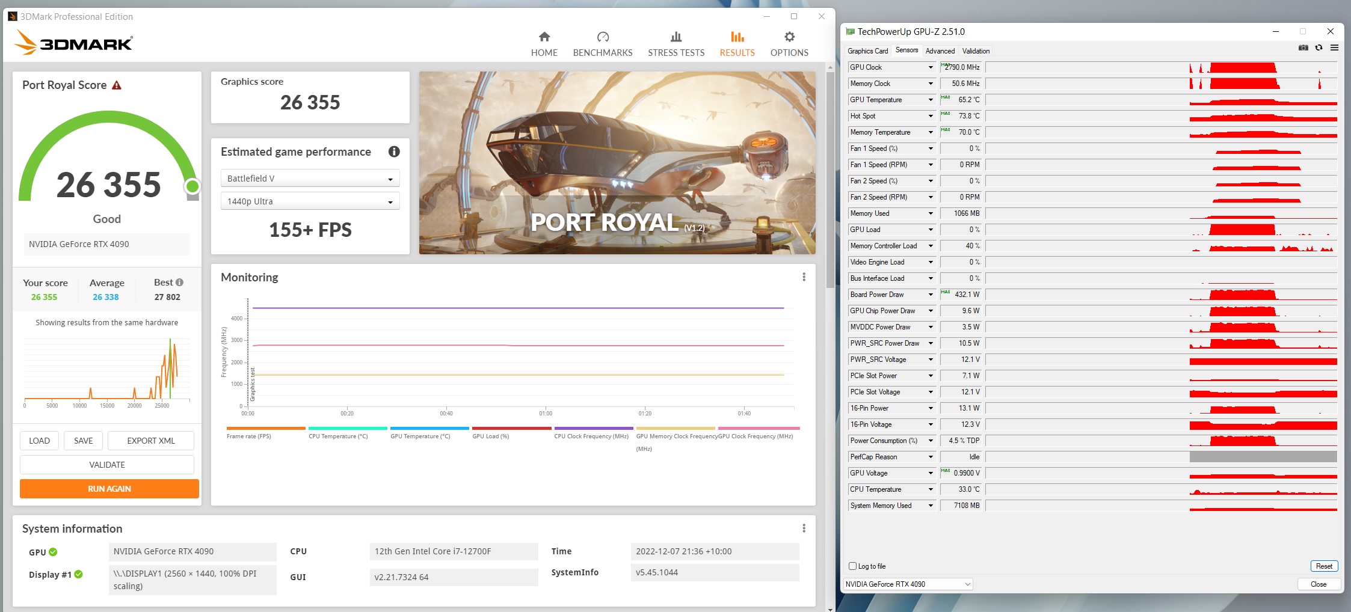Image resolution: width=1351 pixels, height=612 pixels.
Task: Click the '155+ FPS' estimate text
Action: pos(310,230)
